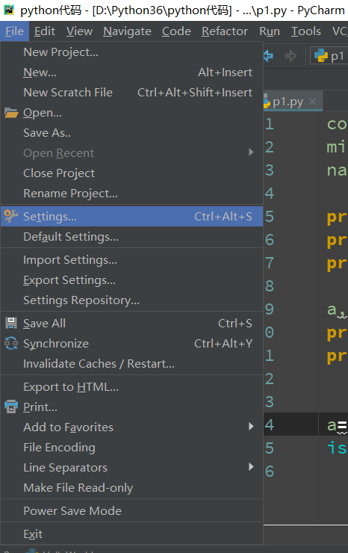Click the Save All floppy disk icon
Viewport: 348px width, 553px height.
pyautogui.click(x=11, y=323)
